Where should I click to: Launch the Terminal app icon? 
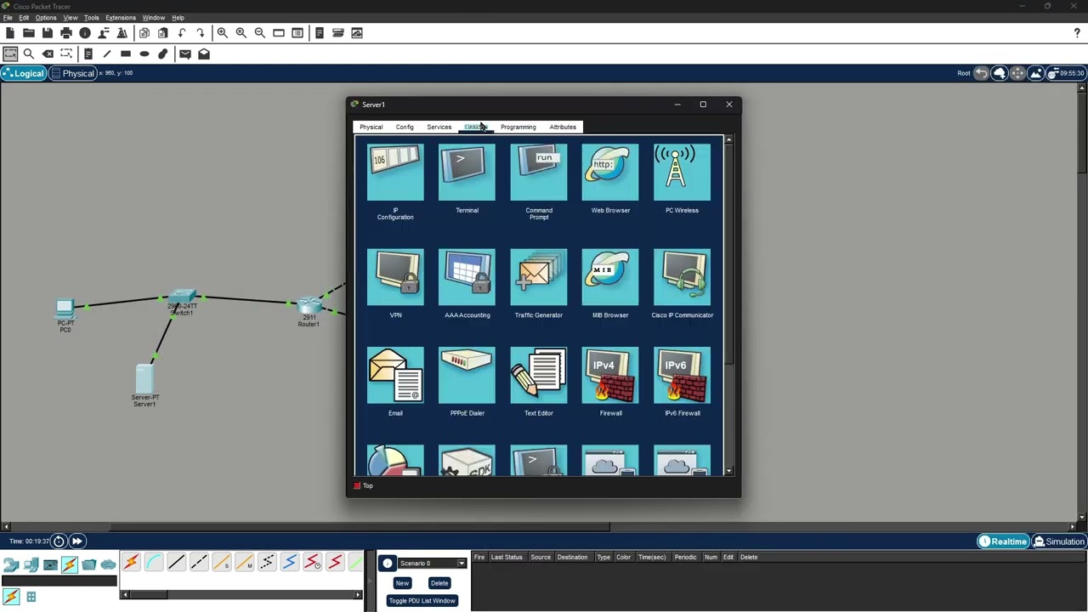pyautogui.click(x=467, y=173)
